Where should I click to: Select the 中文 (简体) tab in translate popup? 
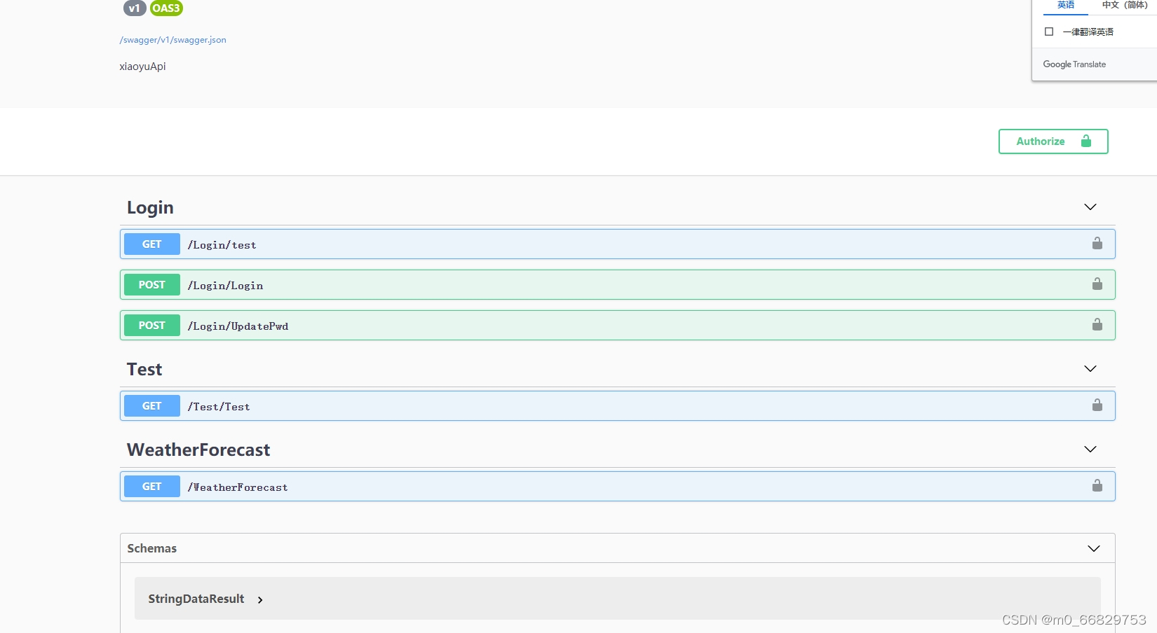[x=1125, y=6]
